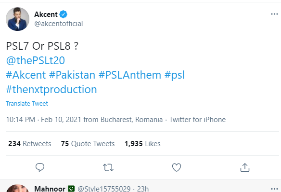The width and height of the screenshot is (281, 192).
Task: Open Akcent tweet's three-dot more menu
Action: click(274, 14)
